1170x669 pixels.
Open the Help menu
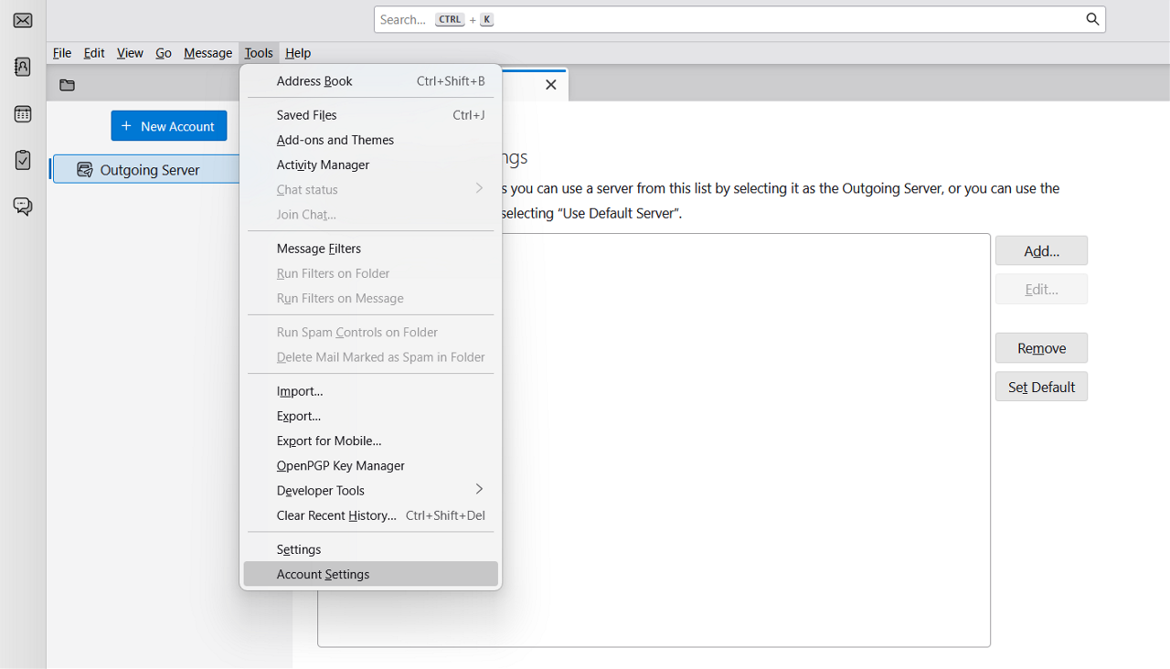click(298, 53)
